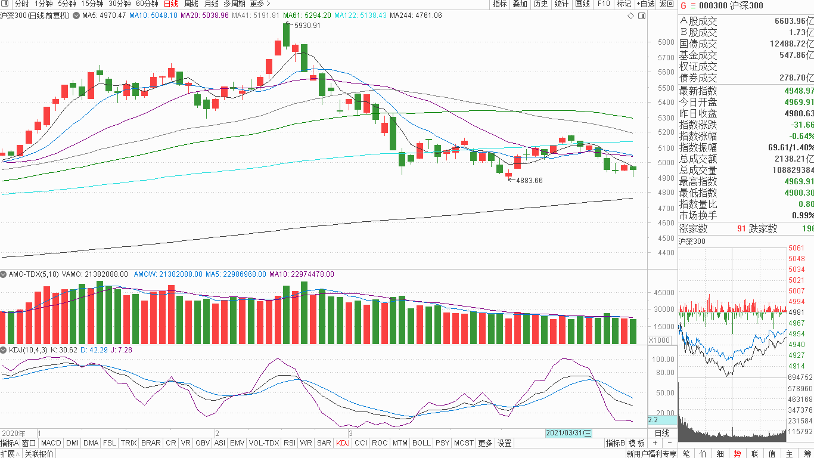Select the TRIX indicator
Image resolution: width=814 pixels, height=458 pixels.
click(x=129, y=443)
